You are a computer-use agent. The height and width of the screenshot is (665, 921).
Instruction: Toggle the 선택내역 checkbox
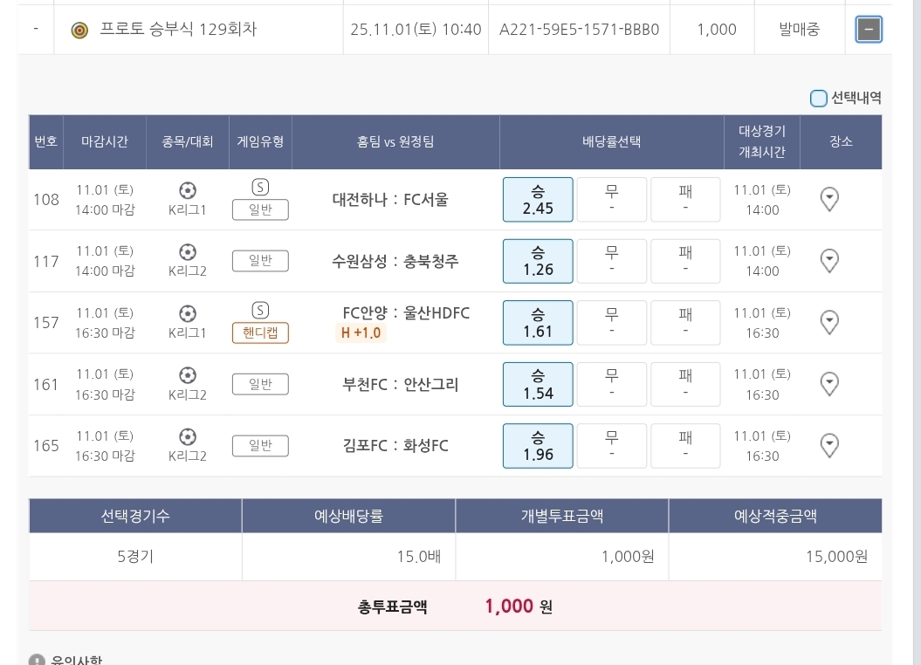pos(819,99)
